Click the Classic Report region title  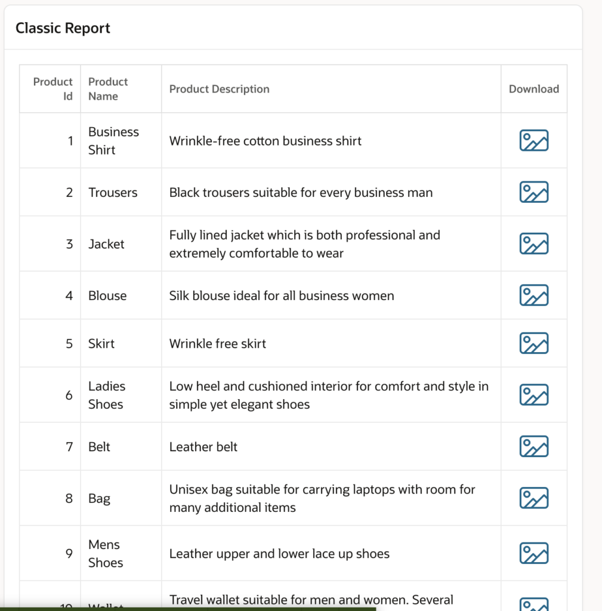coord(63,28)
